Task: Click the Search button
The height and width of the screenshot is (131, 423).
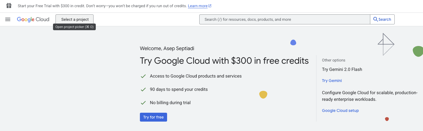Action: tap(382, 19)
